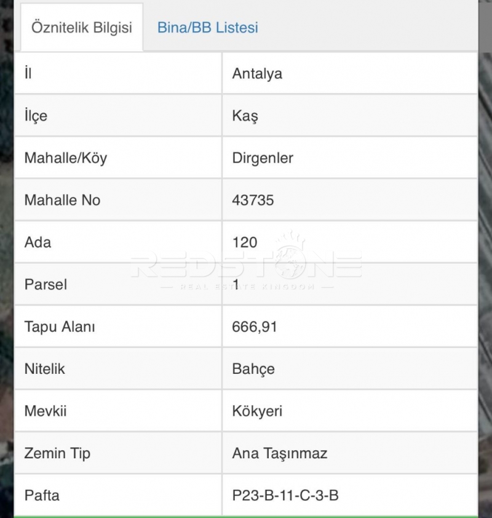Click the Antalya value cell
Viewport: 492px width, 518px height.
[x=257, y=74]
